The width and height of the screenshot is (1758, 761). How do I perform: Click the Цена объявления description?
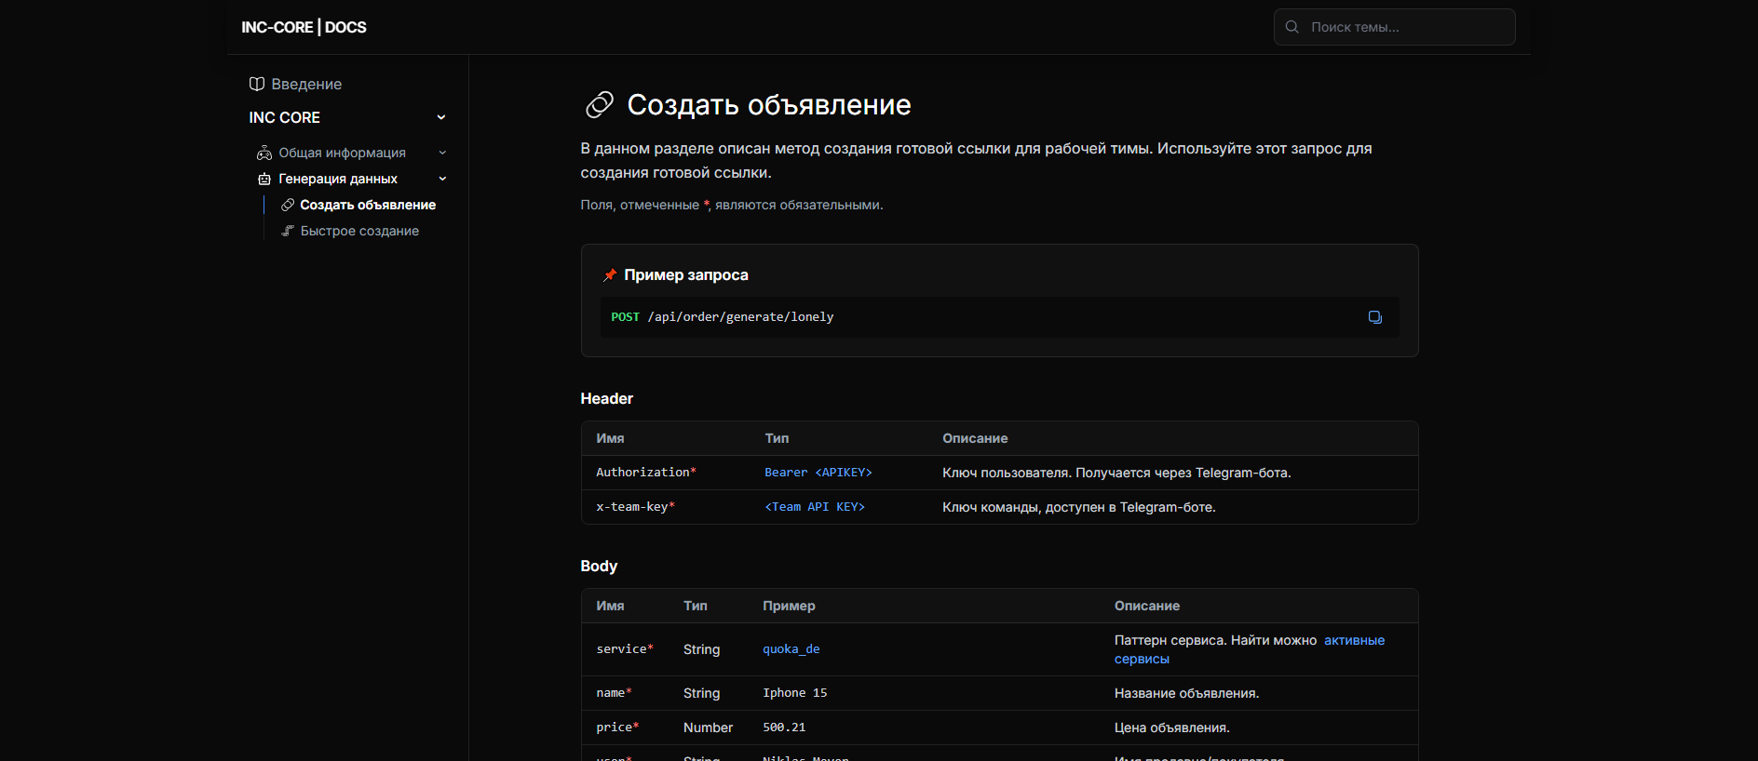[x=1171, y=728]
